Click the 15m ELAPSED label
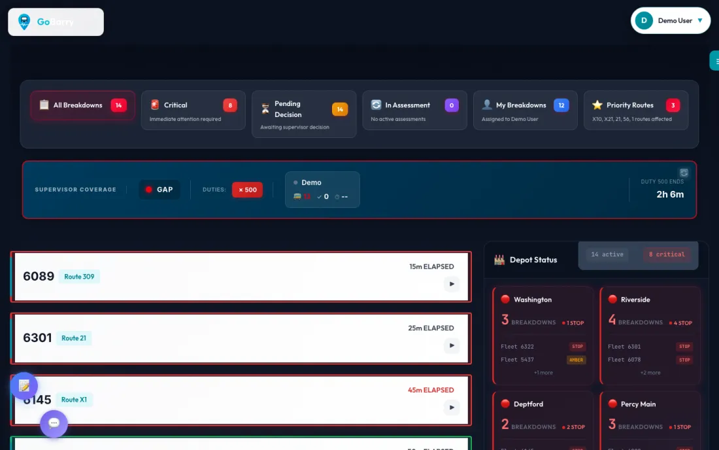 point(431,266)
